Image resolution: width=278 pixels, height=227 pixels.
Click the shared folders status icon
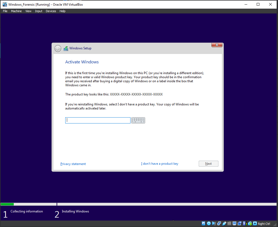pyautogui.click(x=229, y=223)
